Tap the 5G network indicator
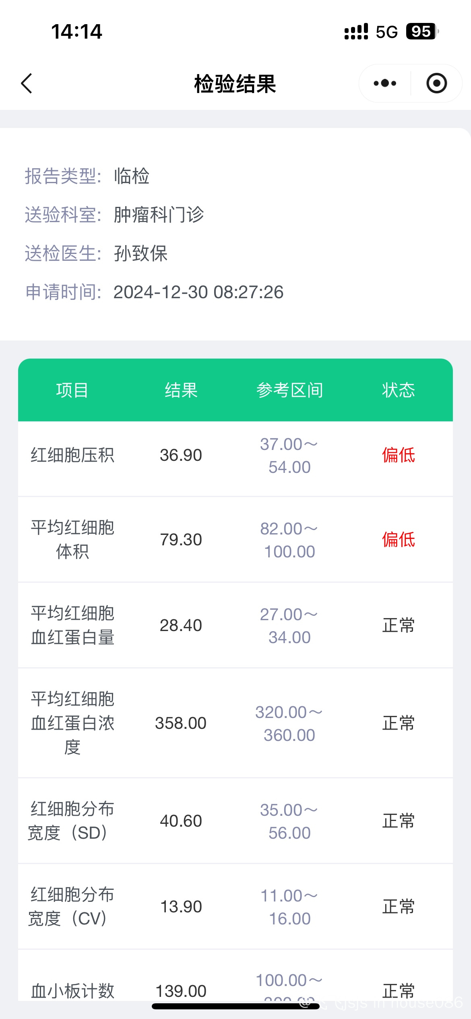 click(386, 32)
